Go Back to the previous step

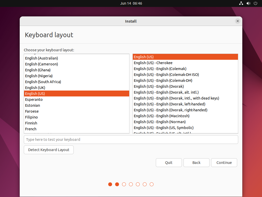196,163
